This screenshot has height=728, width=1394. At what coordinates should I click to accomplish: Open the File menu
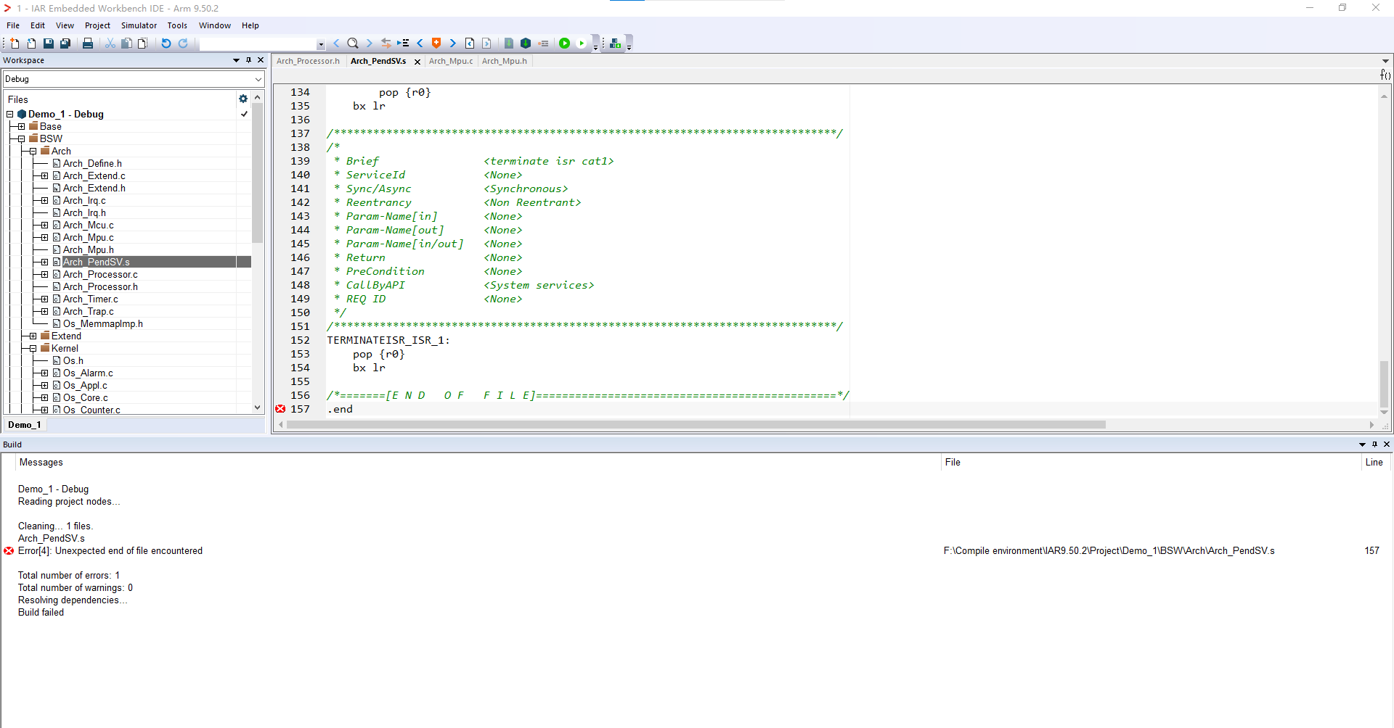[13, 25]
